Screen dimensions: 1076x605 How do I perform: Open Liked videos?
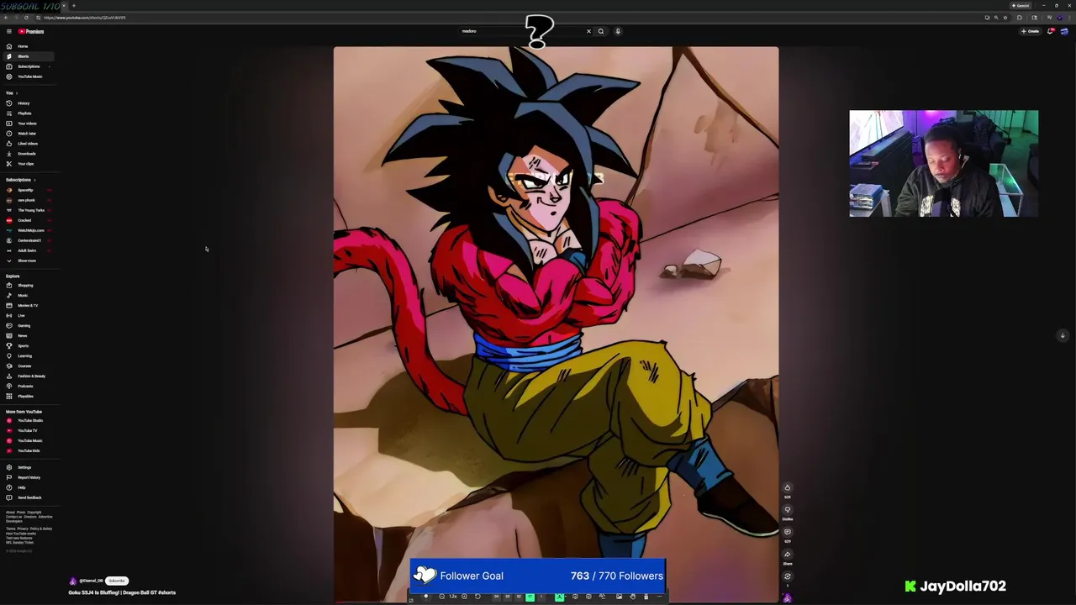(x=28, y=144)
